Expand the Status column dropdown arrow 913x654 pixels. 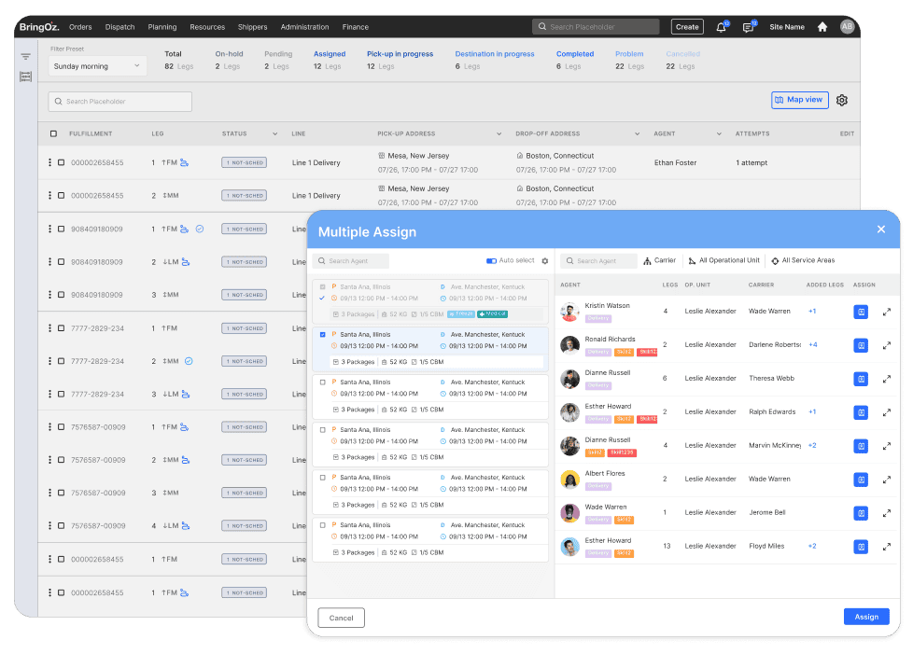[274, 133]
